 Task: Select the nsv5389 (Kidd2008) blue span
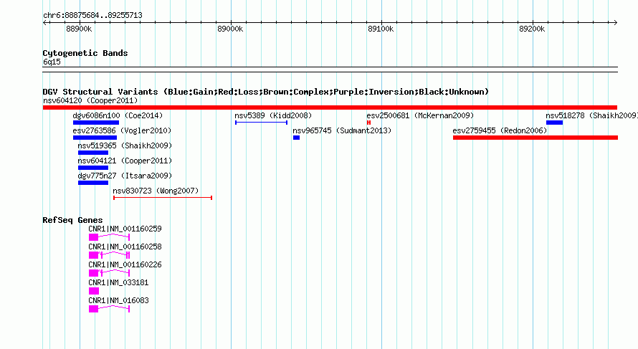point(261,123)
